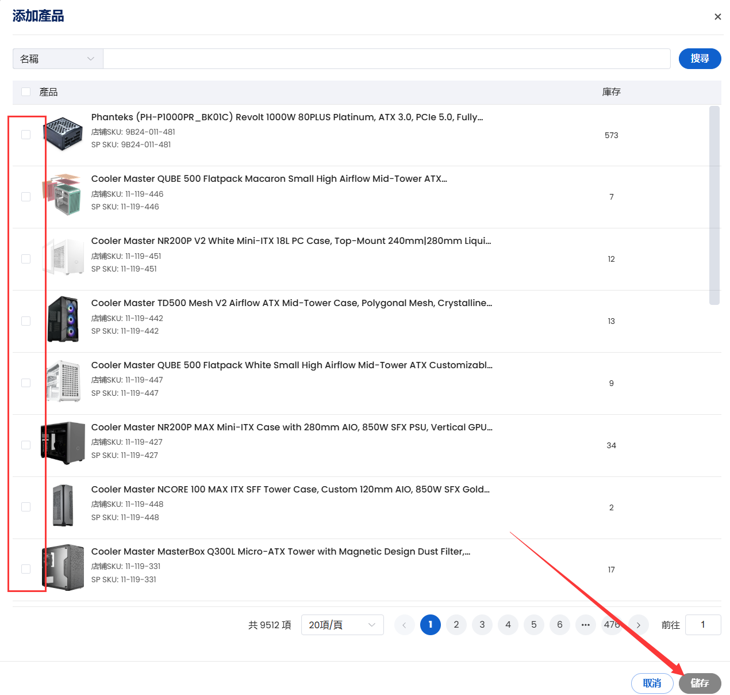Close the 添加產品 dialog

pos(717,17)
